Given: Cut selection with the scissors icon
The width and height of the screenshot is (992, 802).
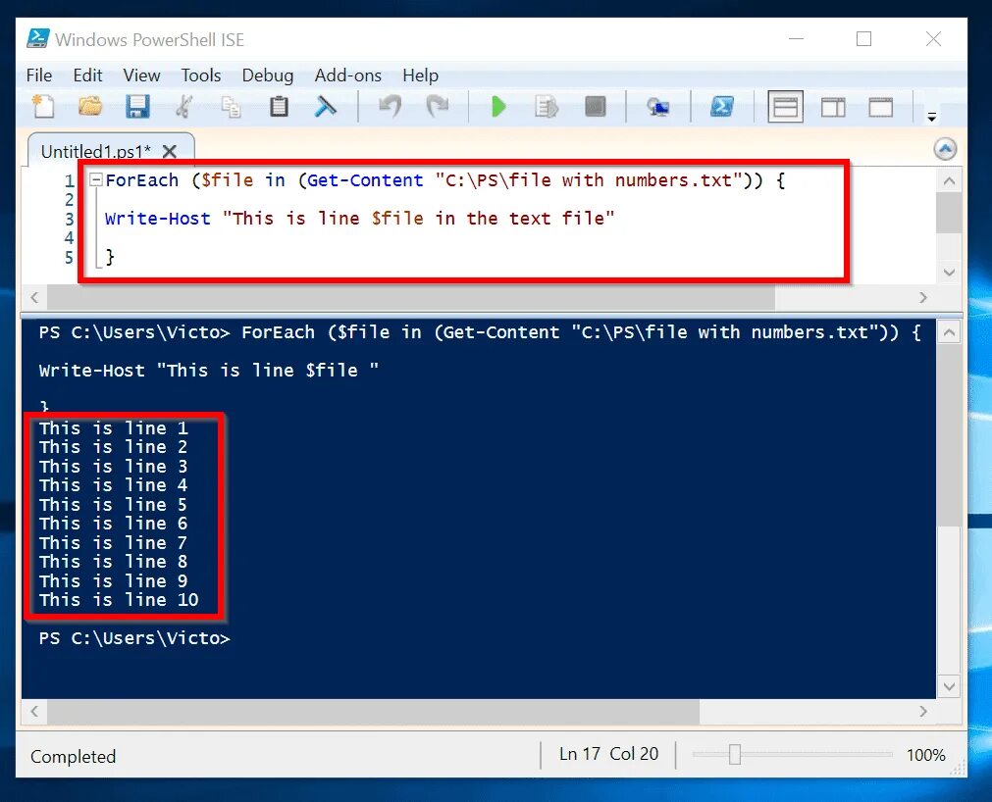Looking at the screenshot, I should [x=184, y=106].
